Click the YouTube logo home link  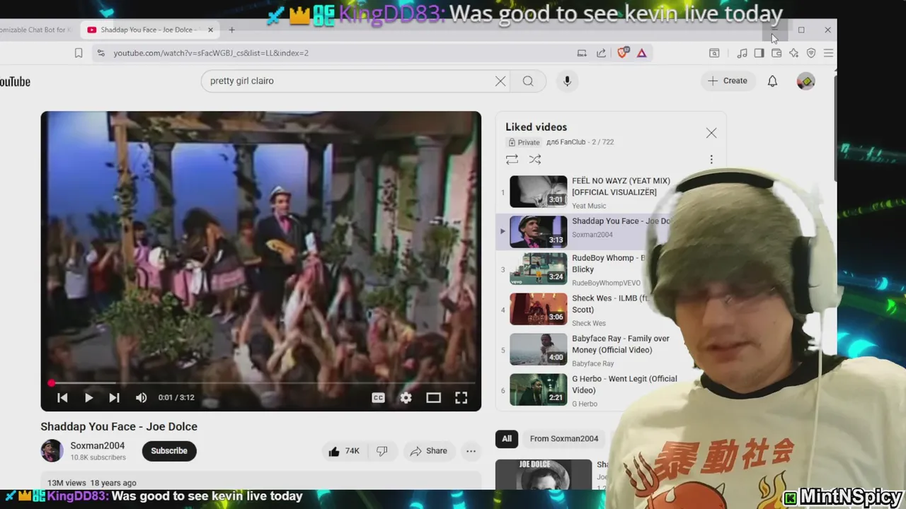click(x=15, y=81)
